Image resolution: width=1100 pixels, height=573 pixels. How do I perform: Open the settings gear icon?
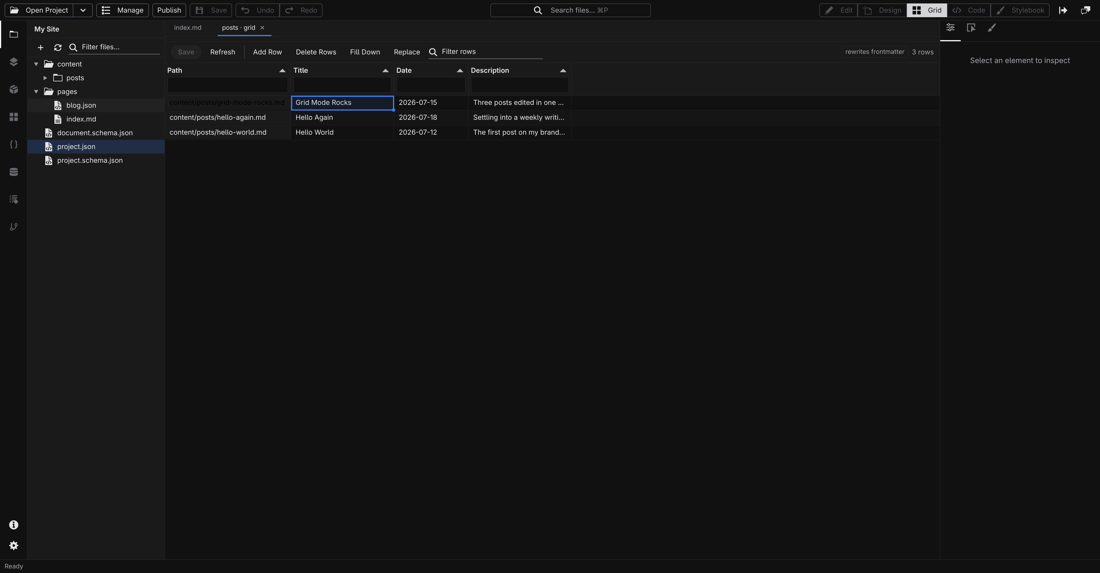tap(14, 546)
